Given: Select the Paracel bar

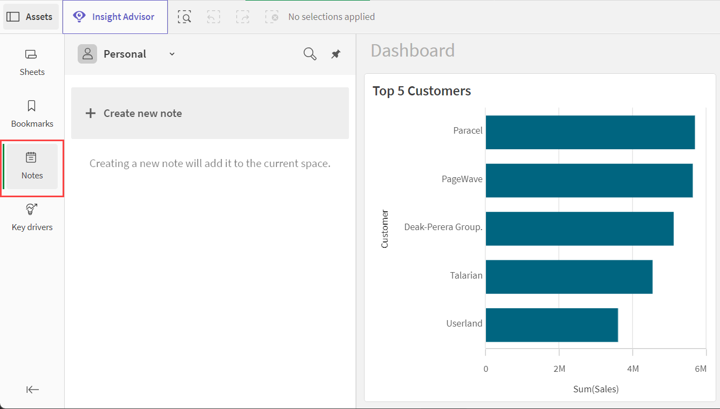Looking at the screenshot, I should coord(590,132).
